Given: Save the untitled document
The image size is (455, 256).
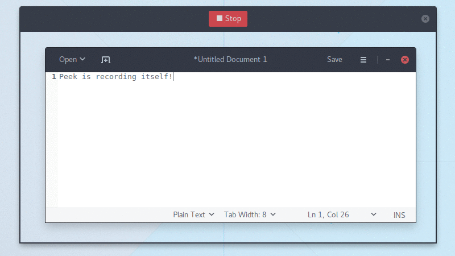Looking at the screenshot, I should coord(334,60).
